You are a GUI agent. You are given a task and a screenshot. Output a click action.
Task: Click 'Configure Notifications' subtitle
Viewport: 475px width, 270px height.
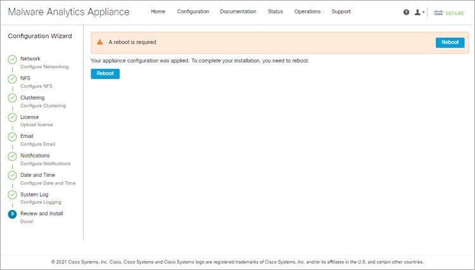(x=46, y=164)
